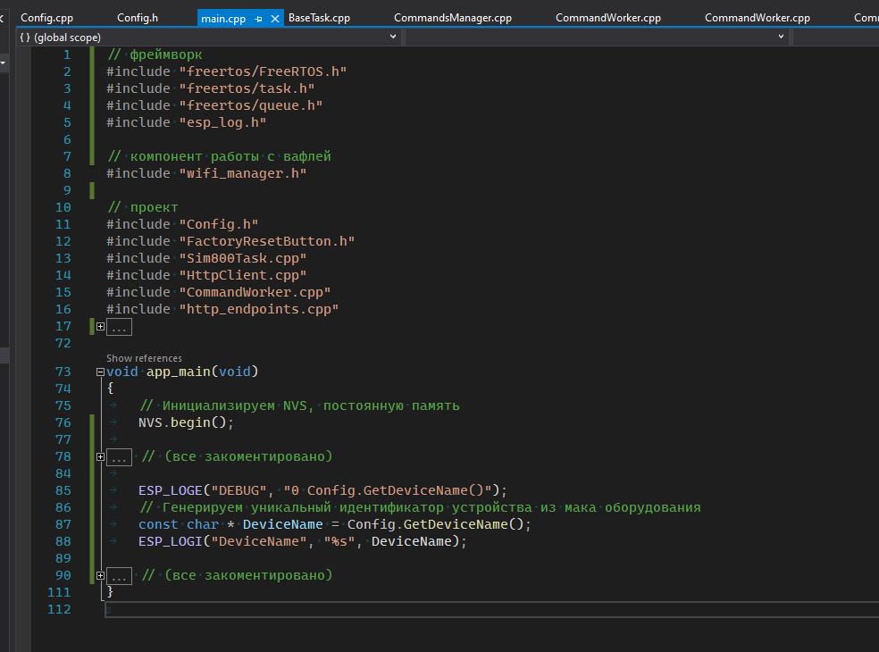Screen dimensions: 879x652
Task: Switch to the Config.cpp tab
Action: [47, 18]
